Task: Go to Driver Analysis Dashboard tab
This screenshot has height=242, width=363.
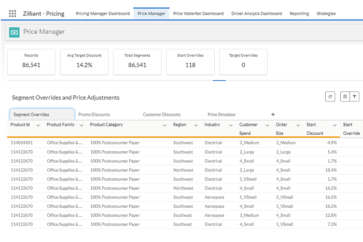Action: point(257,13)
